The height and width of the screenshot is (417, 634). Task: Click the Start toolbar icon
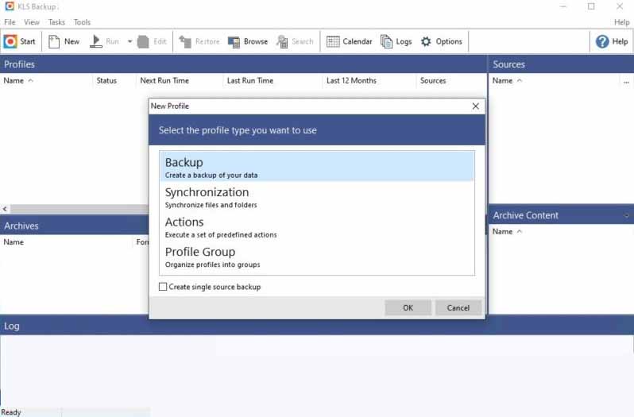coord(10,41)
